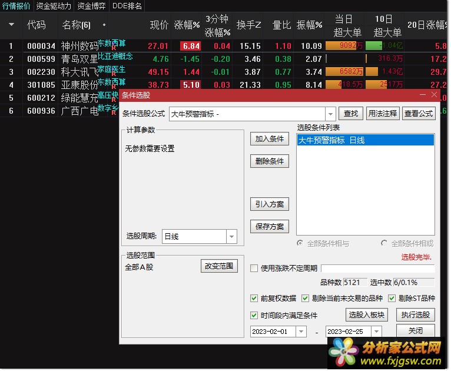Switch to 行情报价 tab
451x371 pixels.
tap(16, 6)
